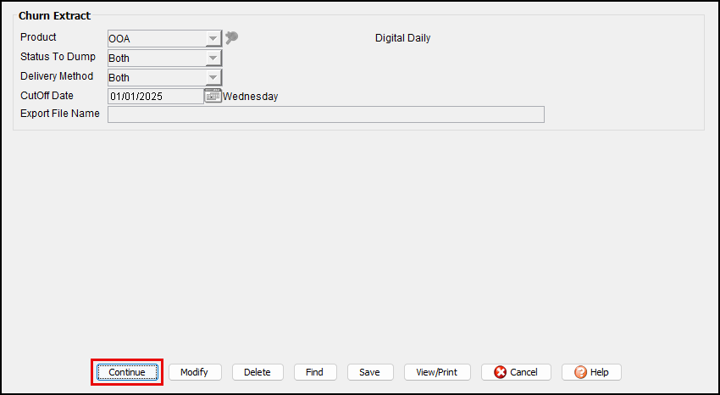Click the Delete button

click(x=258, y=372)
